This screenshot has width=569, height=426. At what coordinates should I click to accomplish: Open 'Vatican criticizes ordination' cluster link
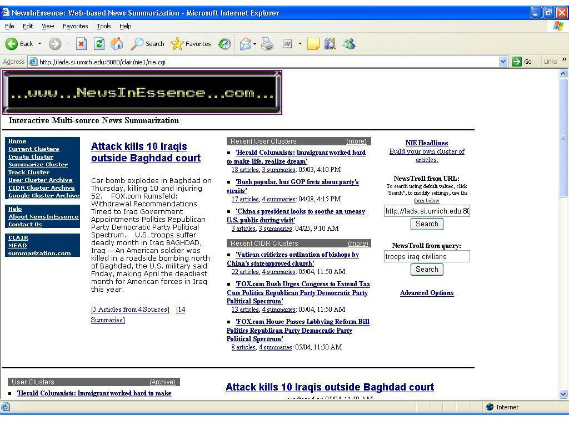293,259
